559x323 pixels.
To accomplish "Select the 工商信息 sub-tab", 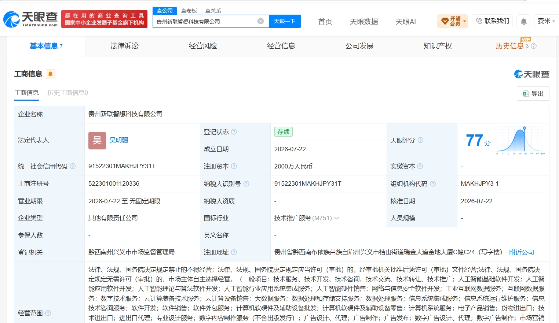I will click(x=26, y=93).
